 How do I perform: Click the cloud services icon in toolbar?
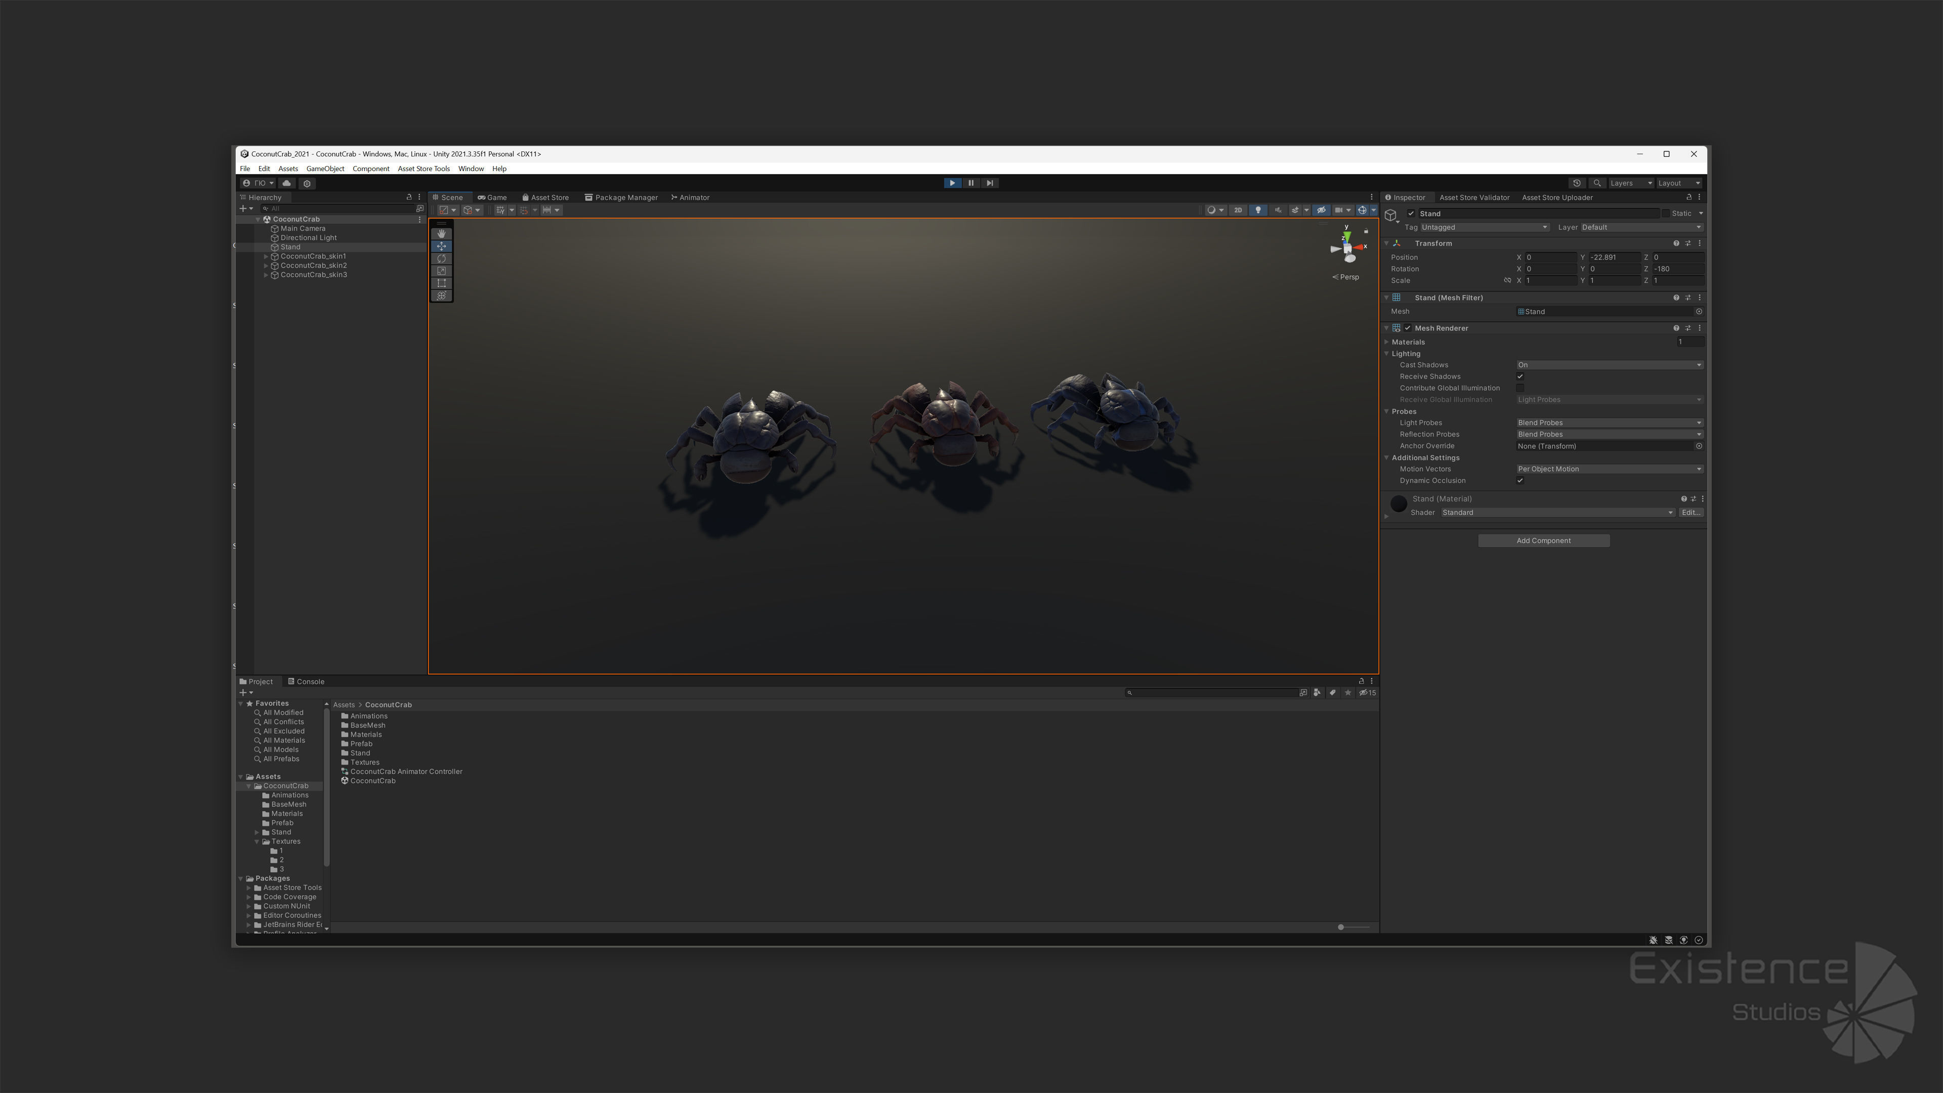tap(286, 183)
